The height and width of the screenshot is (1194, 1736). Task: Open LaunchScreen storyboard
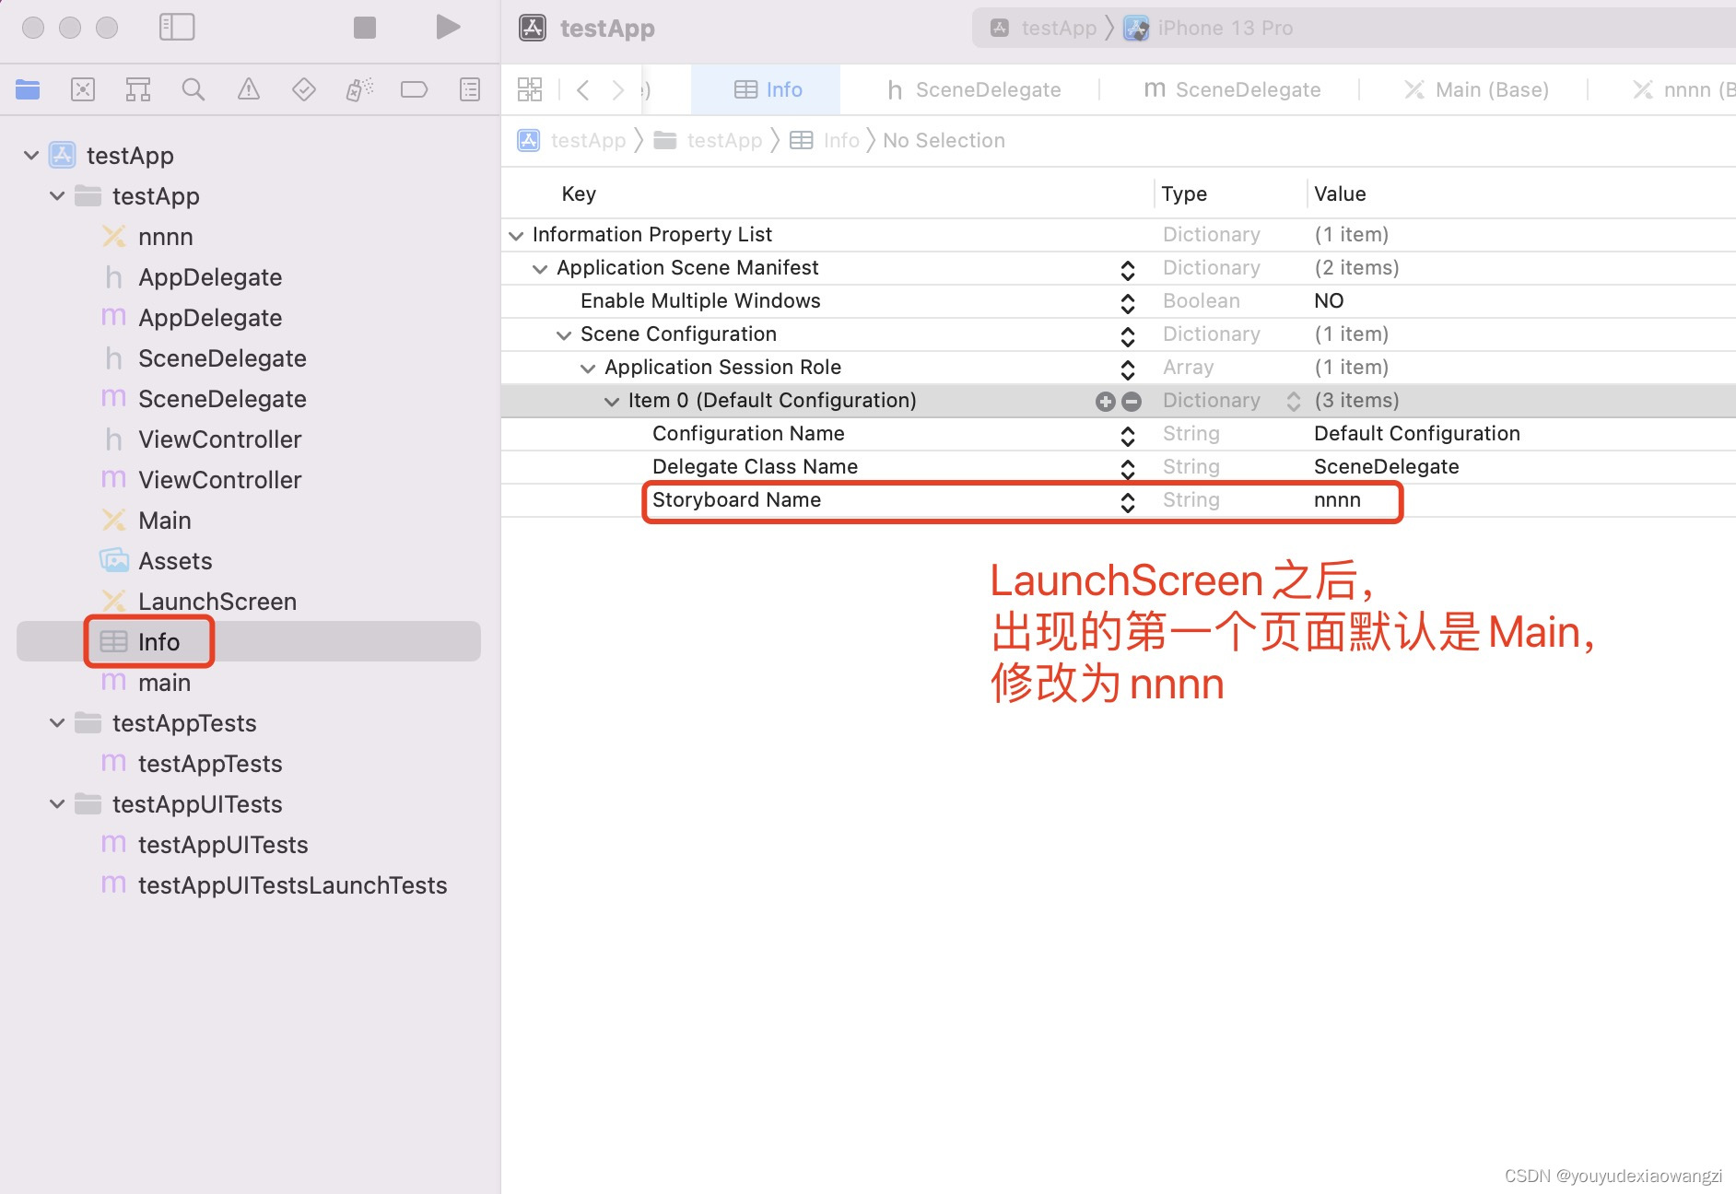coord(217,602)
